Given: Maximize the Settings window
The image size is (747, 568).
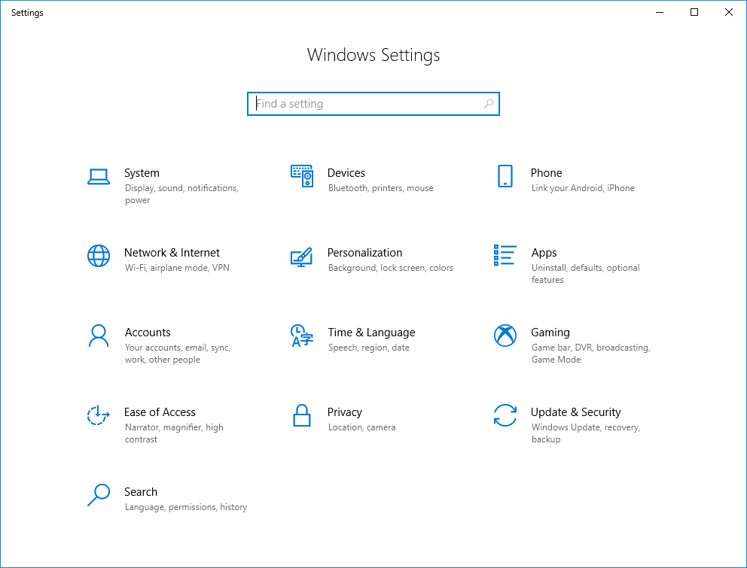Looking at the screenshot, I should click(x=694, y=12).
